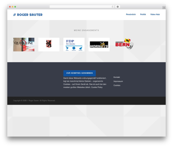Click the FDP Die Liberalen logo

click(x=74, y=44)
